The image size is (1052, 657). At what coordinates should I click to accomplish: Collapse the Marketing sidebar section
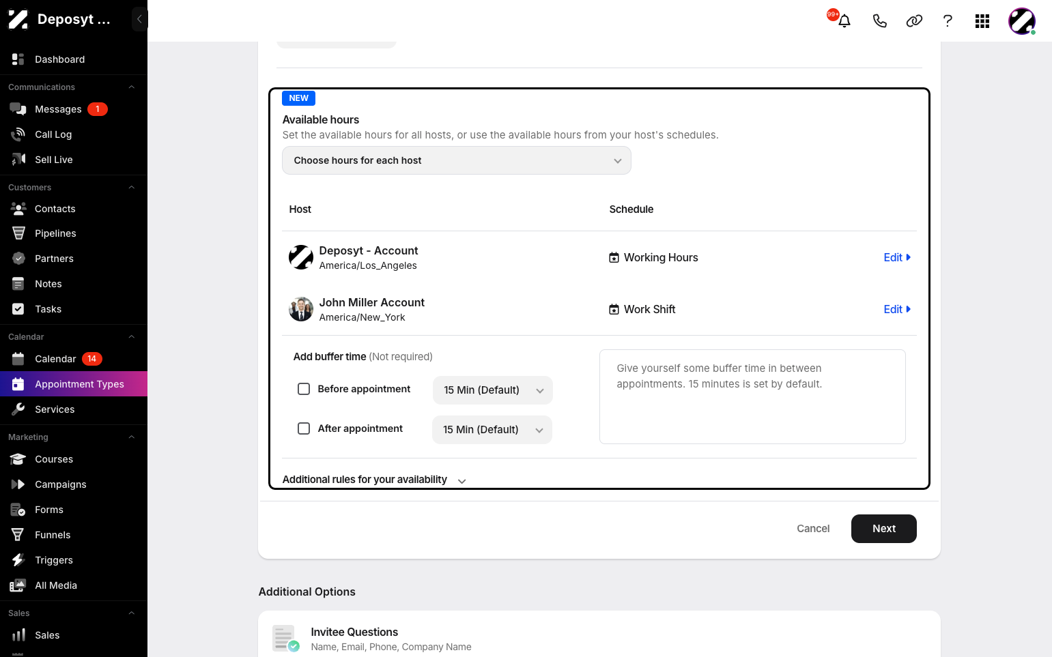point(132,437)
